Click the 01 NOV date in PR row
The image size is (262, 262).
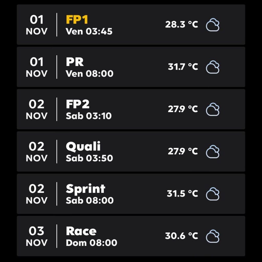coord(37,67)
